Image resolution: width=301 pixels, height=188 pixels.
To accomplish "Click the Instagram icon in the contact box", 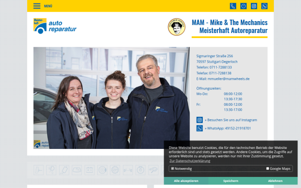I will (x=200, y=120).
